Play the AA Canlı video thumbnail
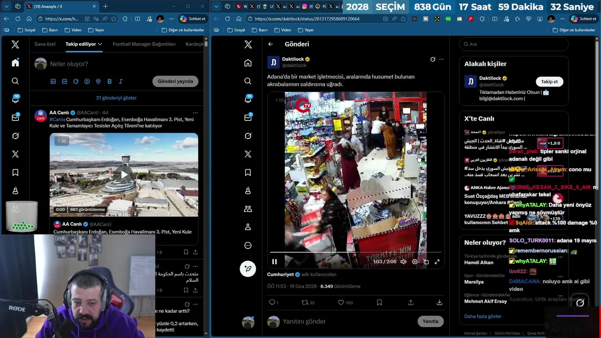601x338 pixels. [124, 175]
